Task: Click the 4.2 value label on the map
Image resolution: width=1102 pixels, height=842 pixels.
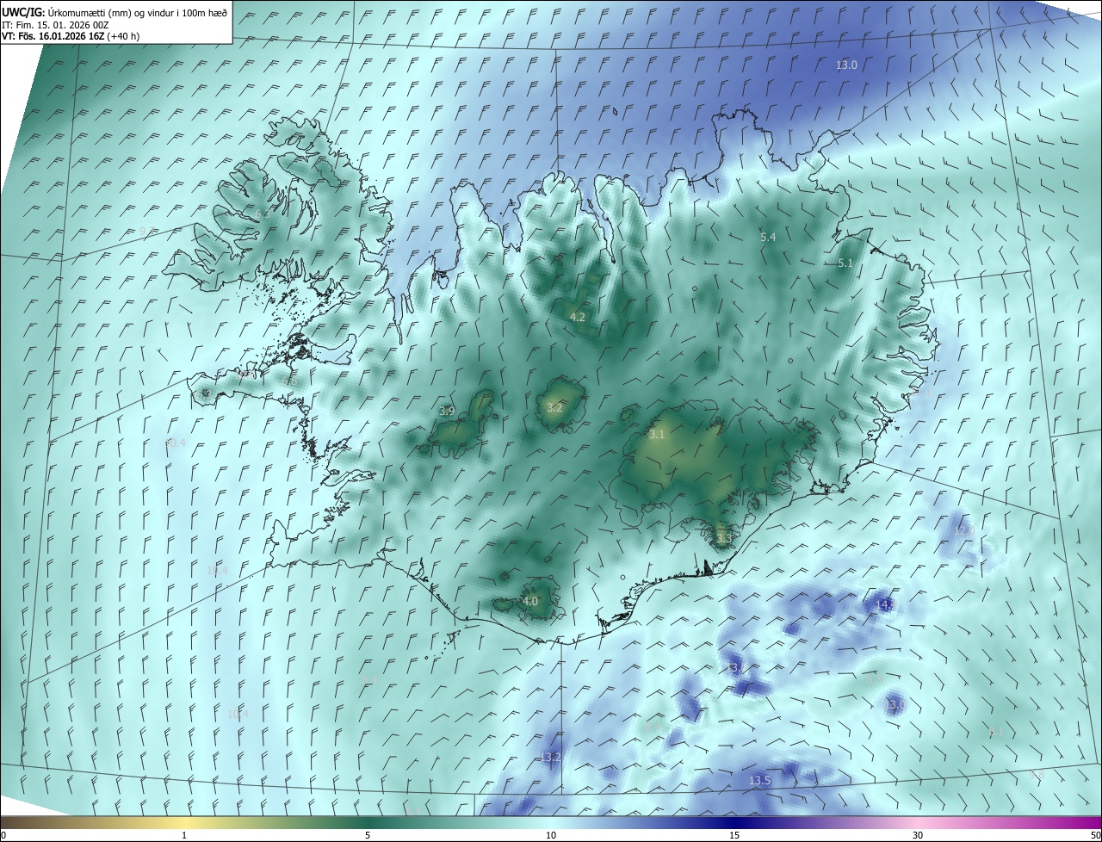Action: [578, 317]
